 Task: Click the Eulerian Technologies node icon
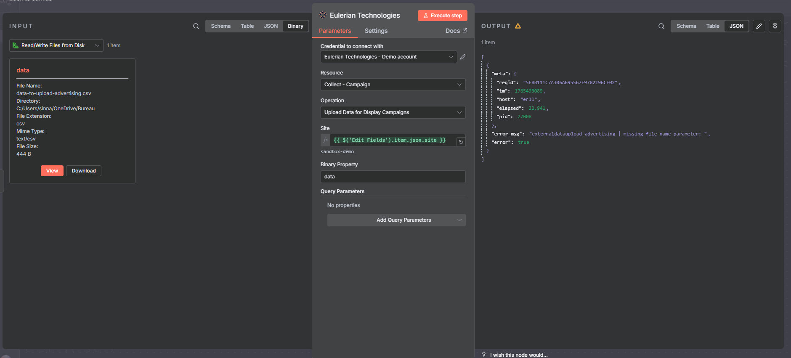(323, 15)
